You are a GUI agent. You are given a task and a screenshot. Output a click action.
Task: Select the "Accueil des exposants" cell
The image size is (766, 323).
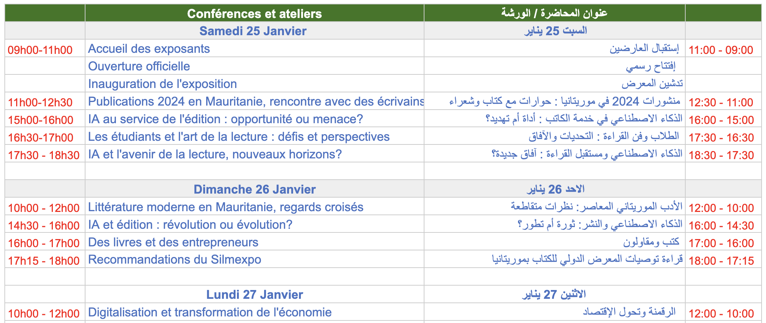click(149, 49)
